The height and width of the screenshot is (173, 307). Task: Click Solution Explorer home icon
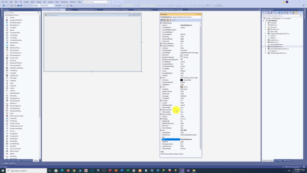click(269, 13)
